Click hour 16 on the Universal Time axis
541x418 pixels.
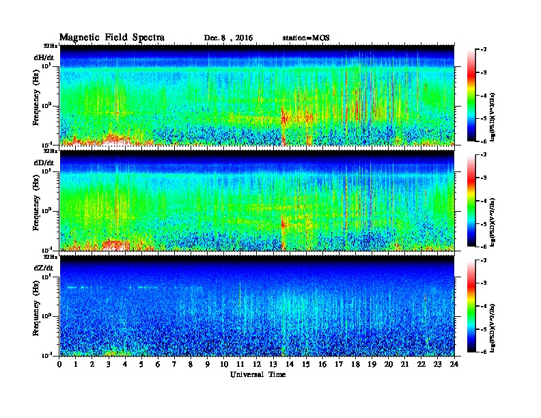click(322, 365)
